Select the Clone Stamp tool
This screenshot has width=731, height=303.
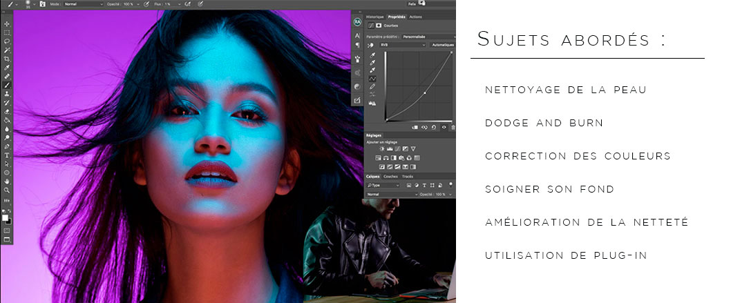click(7, 94)
